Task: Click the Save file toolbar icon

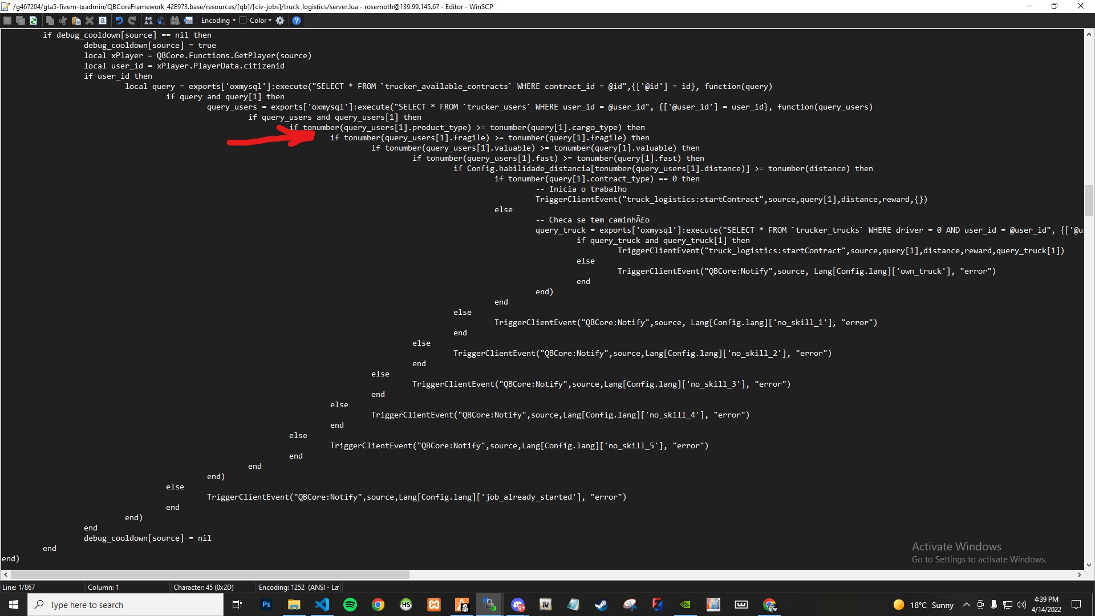Action: [x=7, y=21]
